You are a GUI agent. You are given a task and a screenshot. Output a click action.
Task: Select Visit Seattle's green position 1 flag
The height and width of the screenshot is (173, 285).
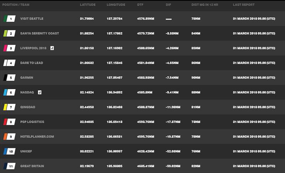10,19
